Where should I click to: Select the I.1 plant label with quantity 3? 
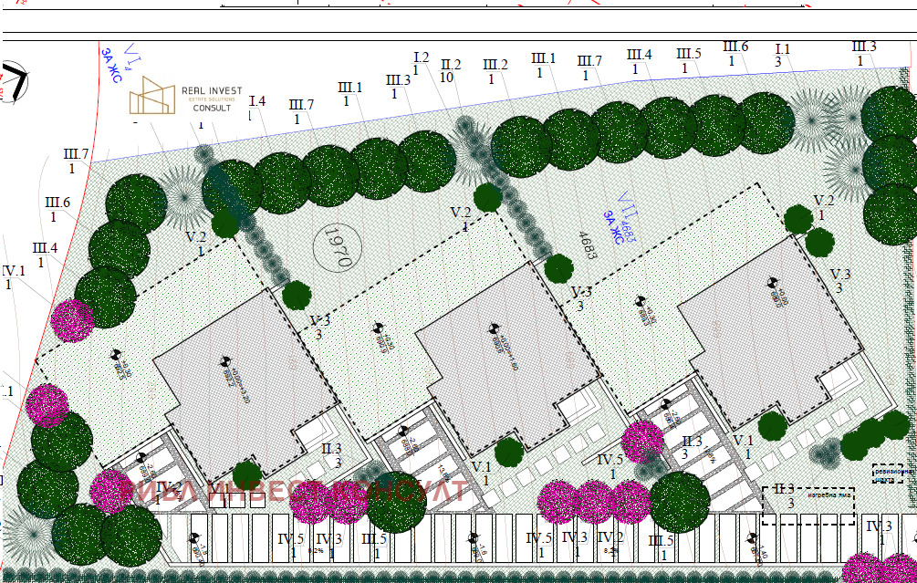[782, 55]
